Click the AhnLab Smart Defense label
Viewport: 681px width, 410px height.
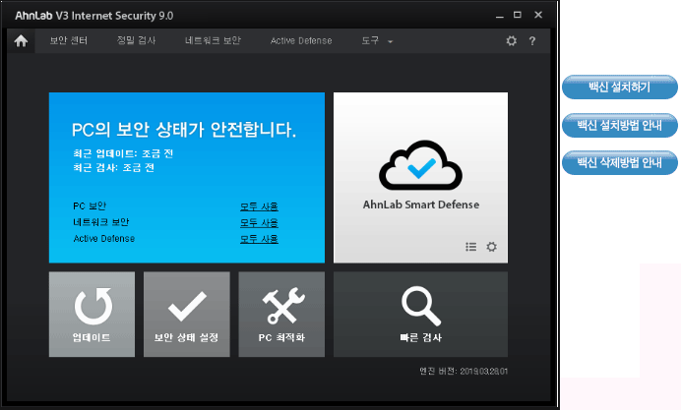tap(421, 205)
